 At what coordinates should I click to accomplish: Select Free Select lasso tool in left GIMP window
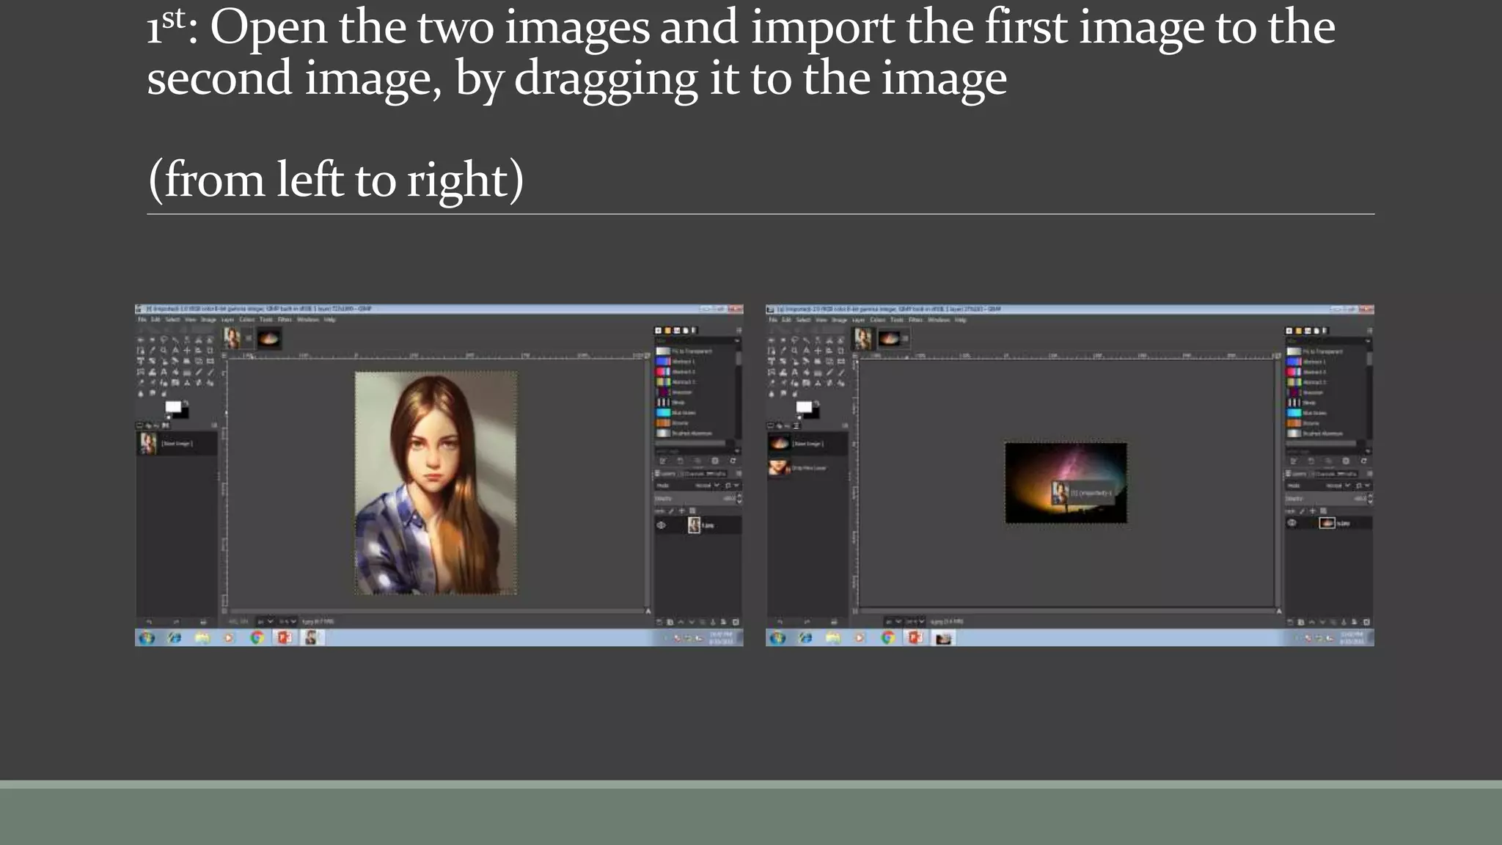pos(164,340)
